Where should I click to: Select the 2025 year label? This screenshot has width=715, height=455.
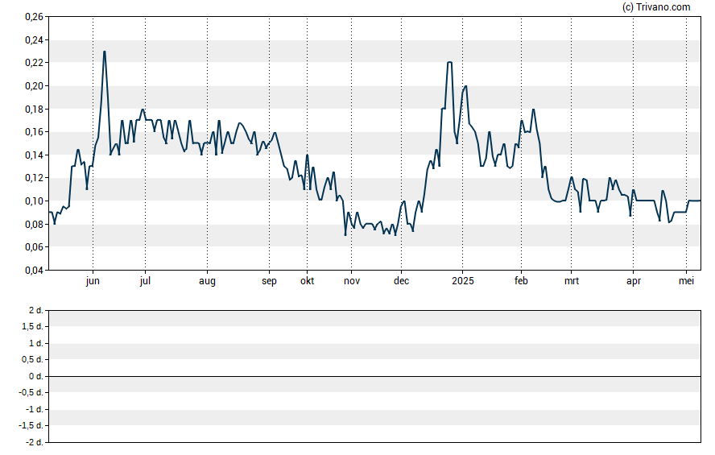pos(463,281)
